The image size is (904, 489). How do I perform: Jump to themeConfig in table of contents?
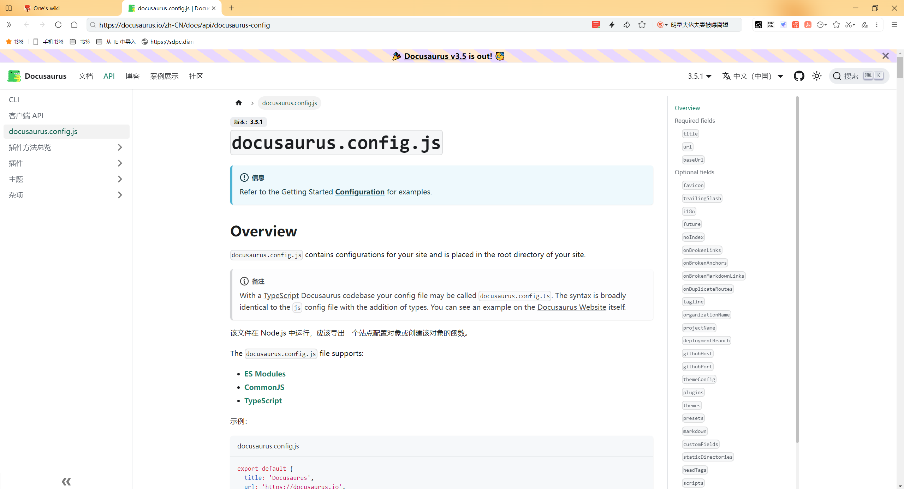pyautogui.click(x=699, y=379)
